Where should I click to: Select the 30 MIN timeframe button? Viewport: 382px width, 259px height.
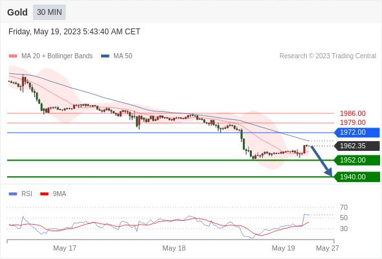[49, 12]
